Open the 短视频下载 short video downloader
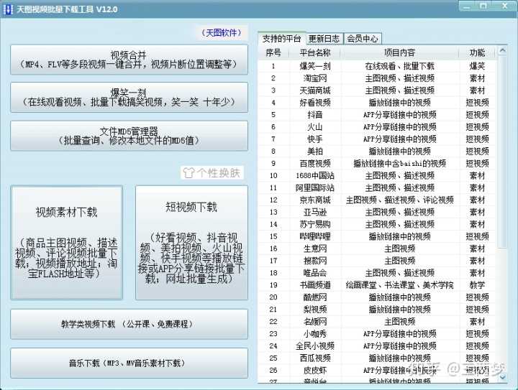Viewport: 518px width, 390px height. 191,242
